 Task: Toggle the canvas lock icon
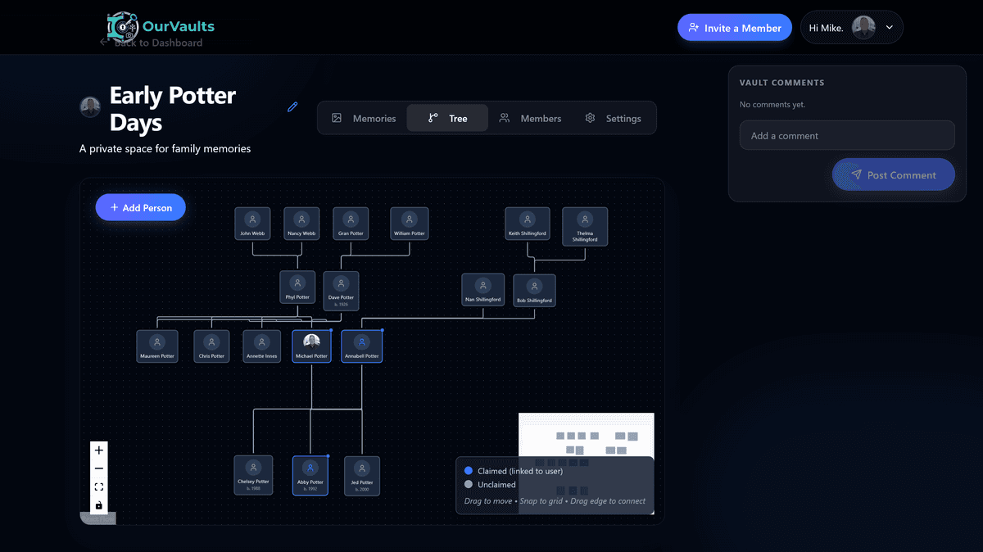pyautogui.click(x=98, y=504)
